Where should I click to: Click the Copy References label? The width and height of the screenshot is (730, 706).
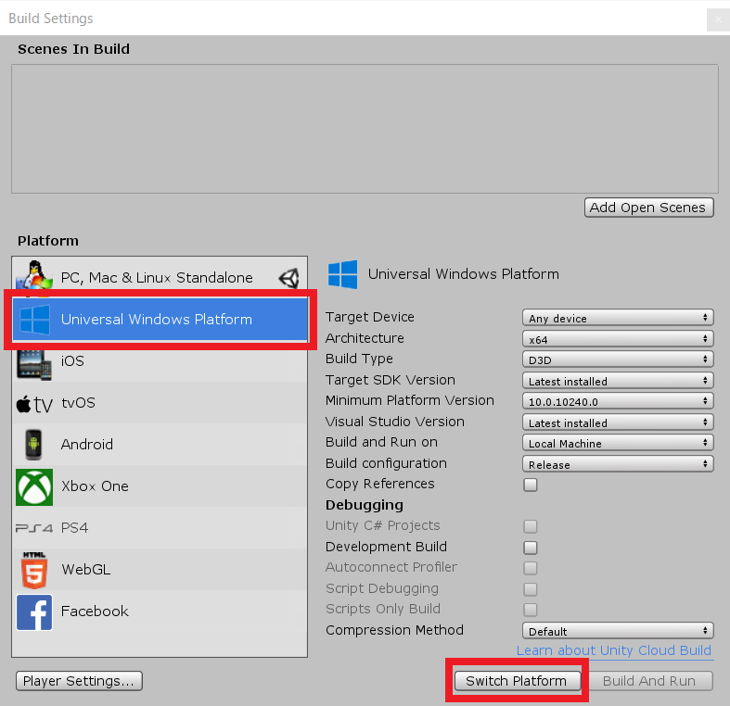(380, 485)
